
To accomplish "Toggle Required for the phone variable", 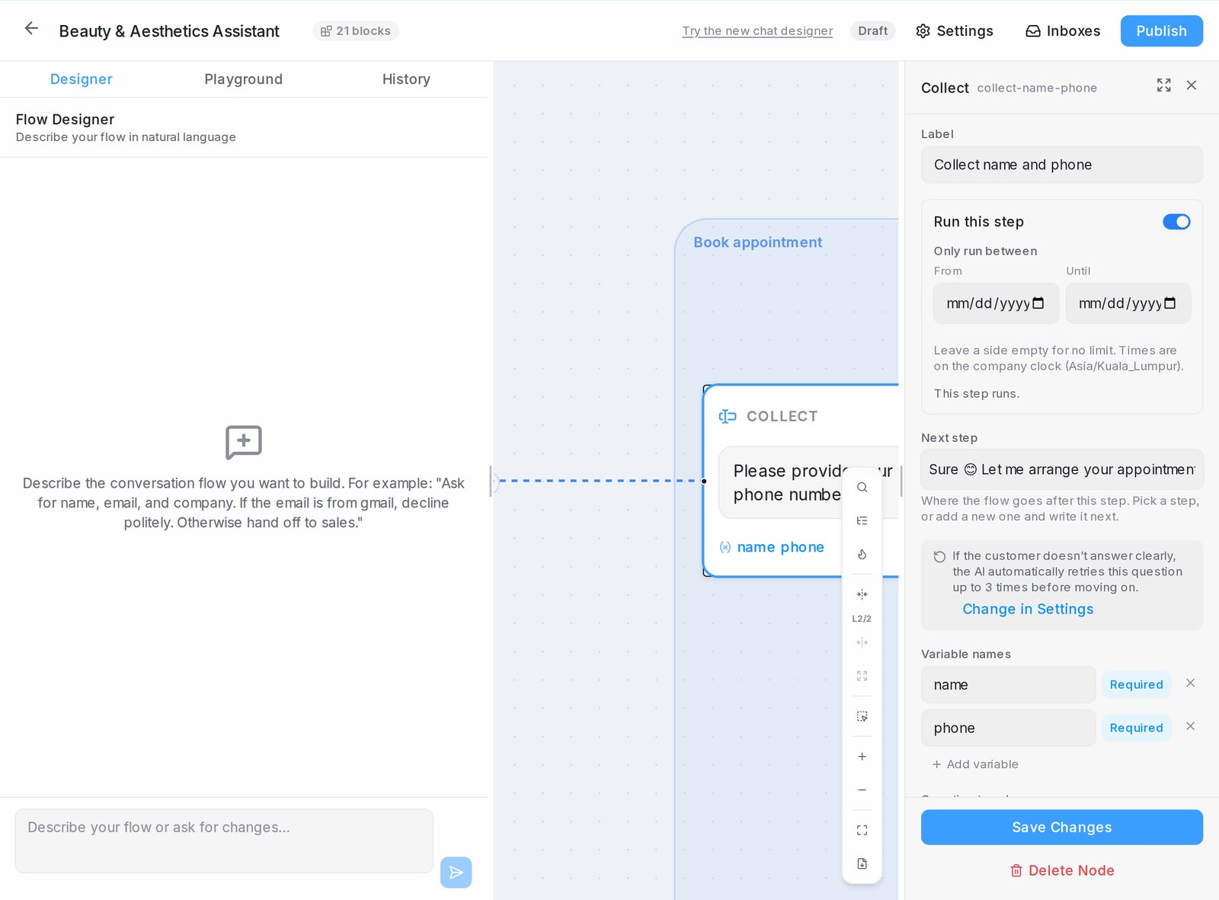I will pyautogui.click(x=1136, y=728).
